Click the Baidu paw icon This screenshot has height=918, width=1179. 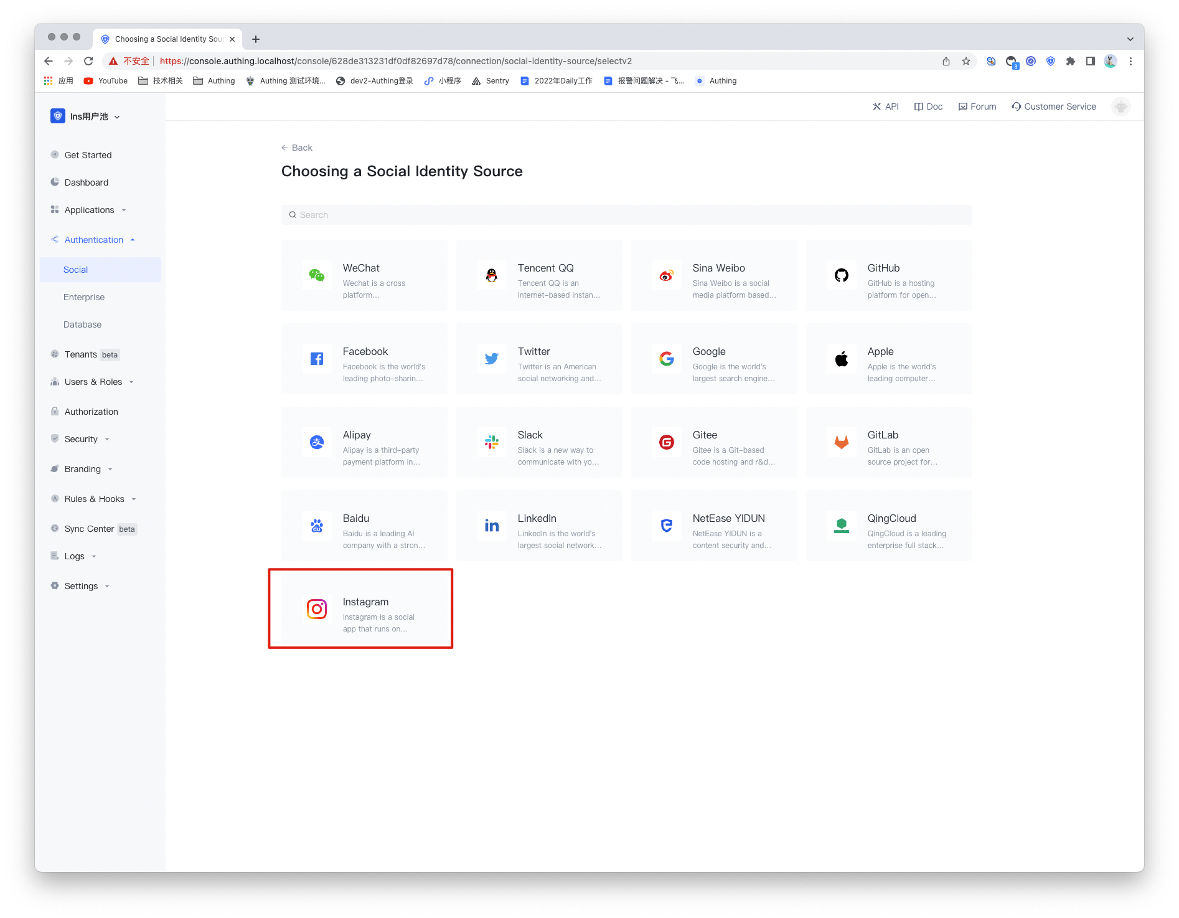click(x=316, y=526)
